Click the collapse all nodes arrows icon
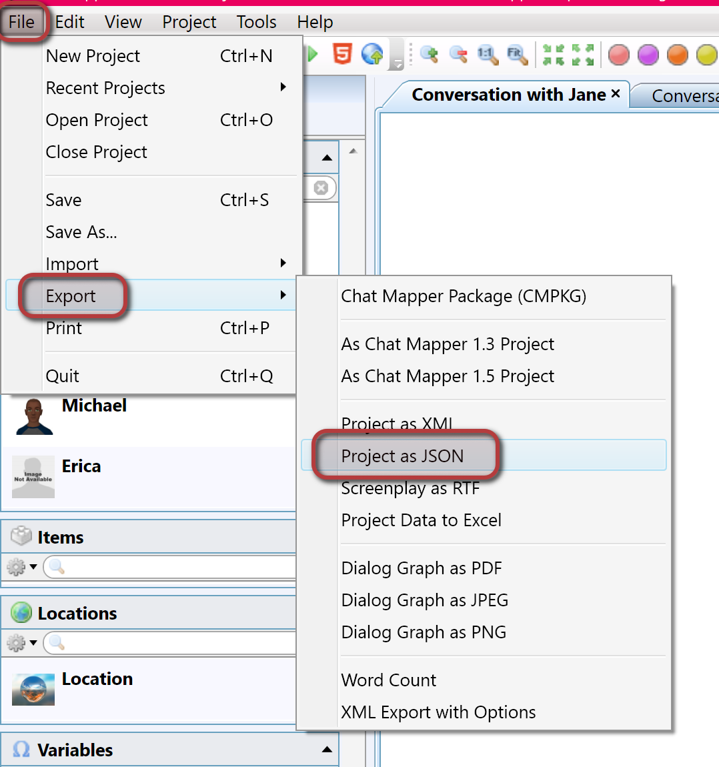Viewport: 719px width, 767px height. point(554,54)
